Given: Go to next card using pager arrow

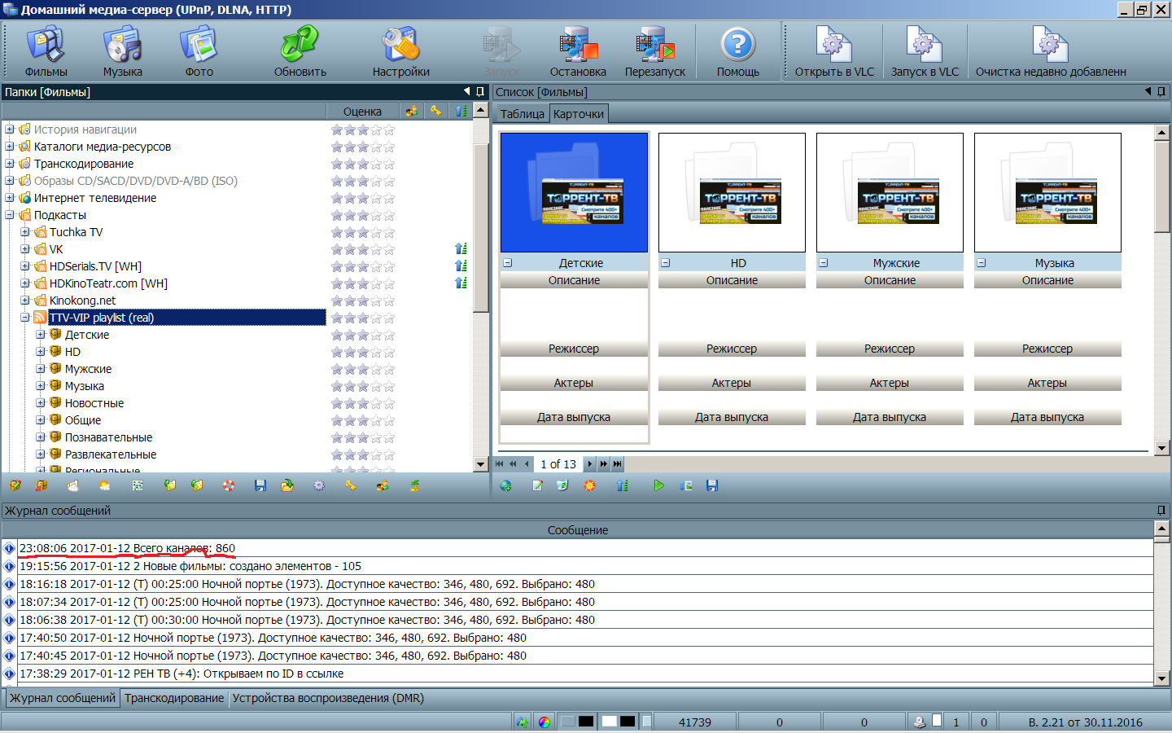Looking at the screenshot, I should [x=590, y=463].
